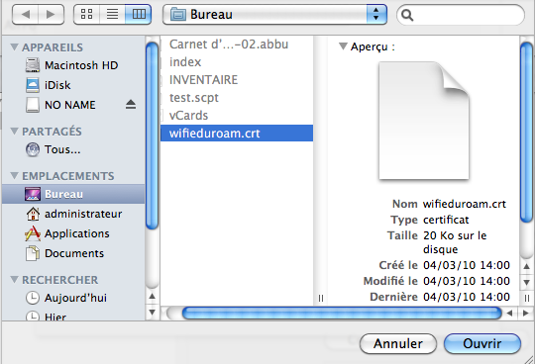The height and width of the screenshot is (364, 535).
Task: Click the certificate preview thumbnail
Action: [424, 121]
